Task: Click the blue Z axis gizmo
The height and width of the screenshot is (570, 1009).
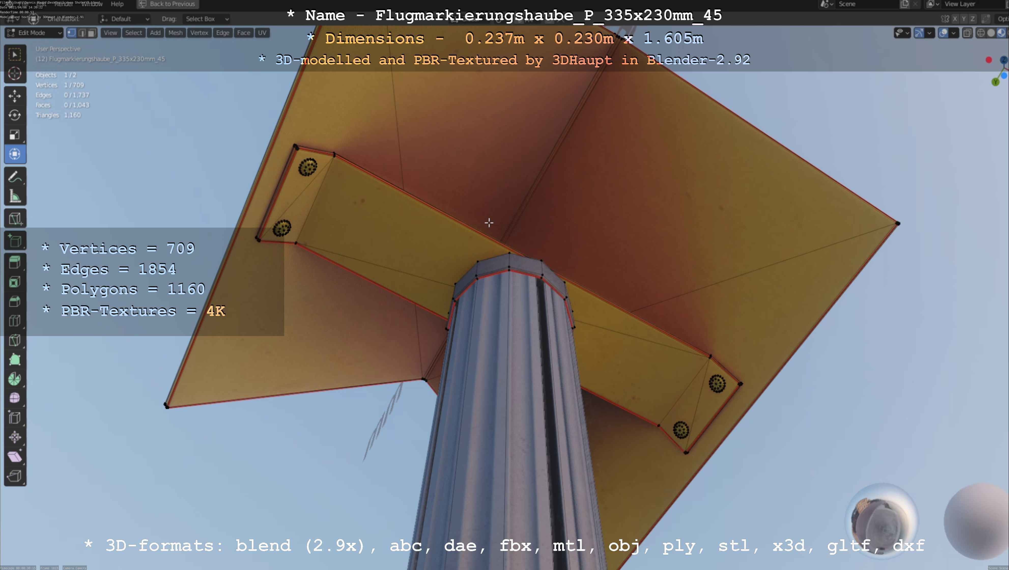Action: [1003, 60]
